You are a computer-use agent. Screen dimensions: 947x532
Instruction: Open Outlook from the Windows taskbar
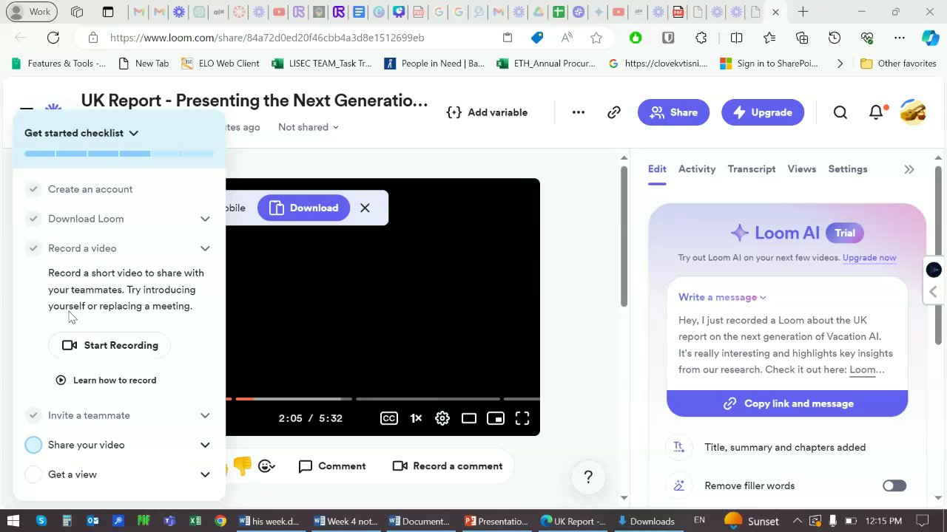tap(92, 521)
